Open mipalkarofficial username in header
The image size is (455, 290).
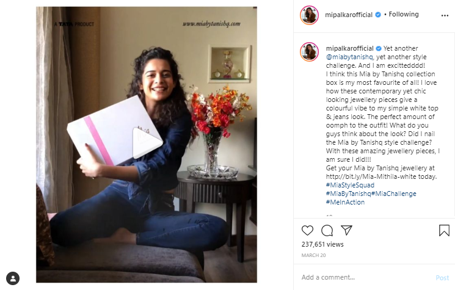pos(349,15)
